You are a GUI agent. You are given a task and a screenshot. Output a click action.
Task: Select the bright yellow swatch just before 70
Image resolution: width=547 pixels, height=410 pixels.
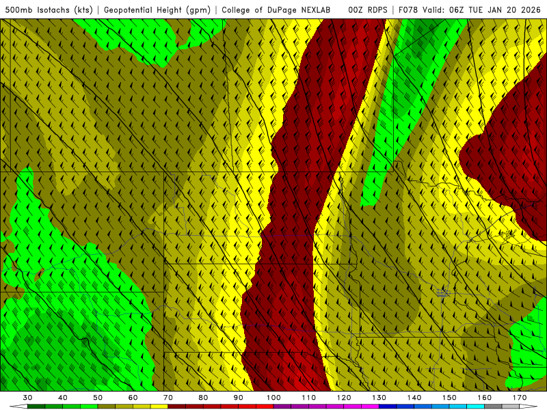pos(159,406)
